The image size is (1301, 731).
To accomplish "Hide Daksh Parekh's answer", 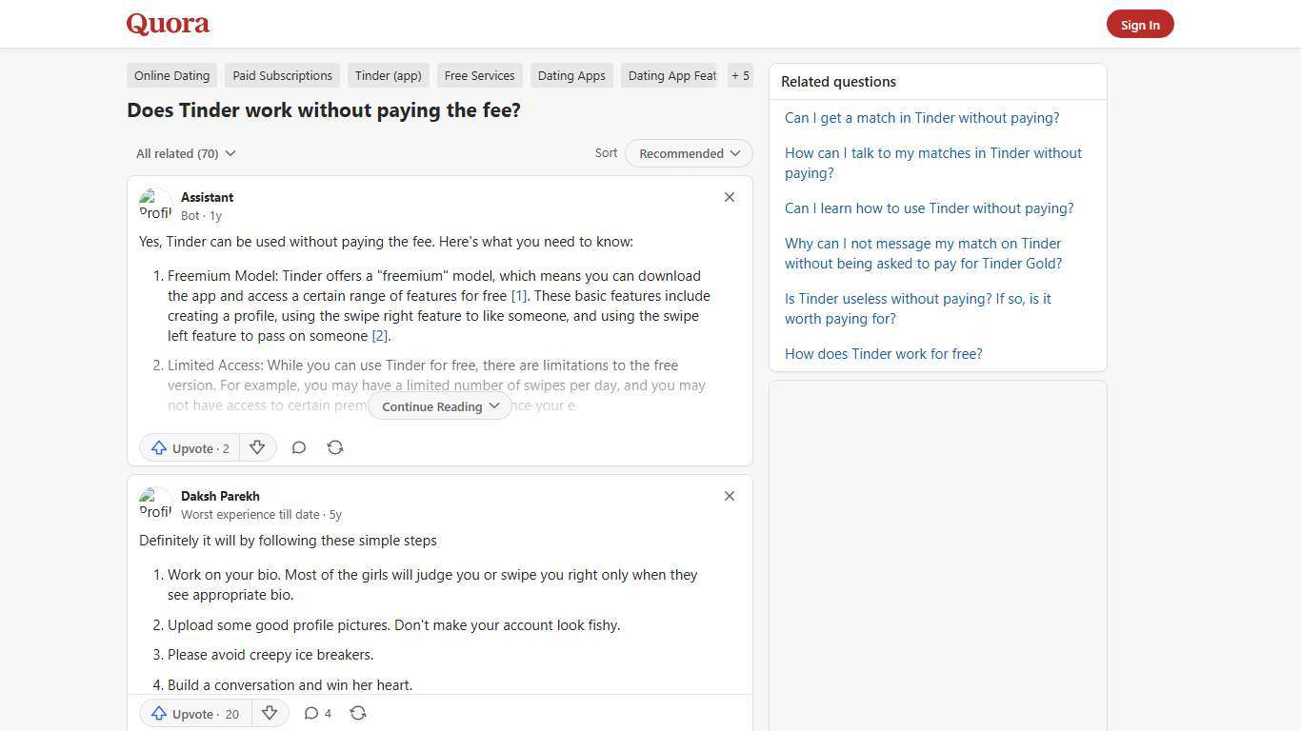I will [x=729, y=496].
